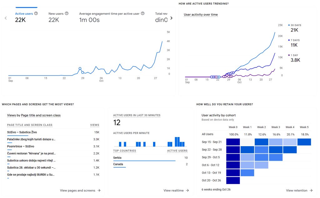Open the View realtime link
Image resolution: width=320 pixels, height=198 pixels.
point(173,191)
